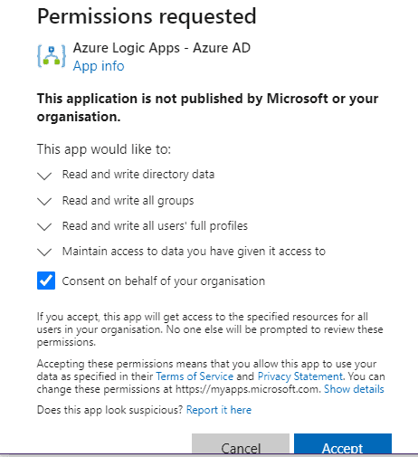Image resolution: width=418 pixels, height=457 pixels.
Task: Click Read and write all users' full profiles label
Action: [x=155, y=226]
